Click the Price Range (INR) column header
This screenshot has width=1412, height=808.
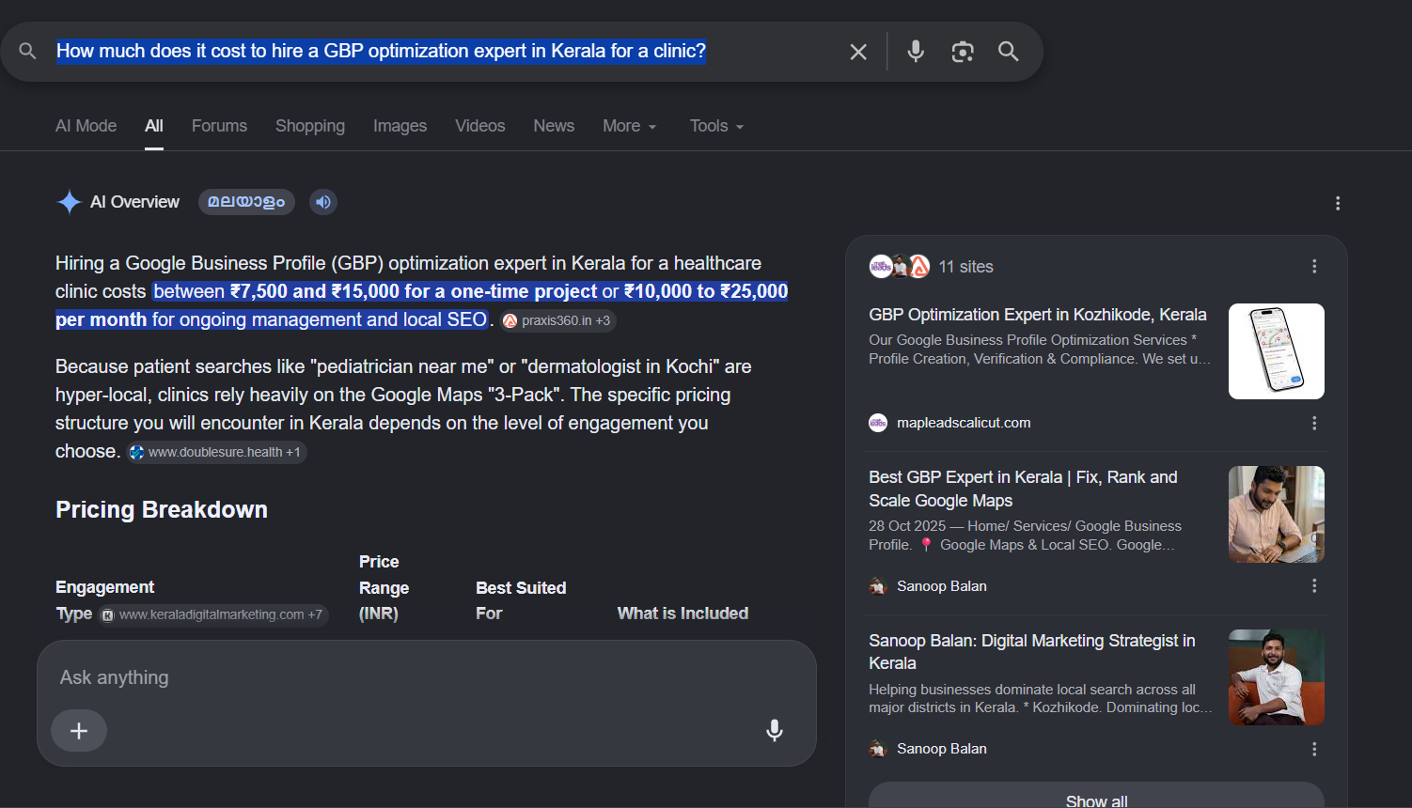[384, 587]
